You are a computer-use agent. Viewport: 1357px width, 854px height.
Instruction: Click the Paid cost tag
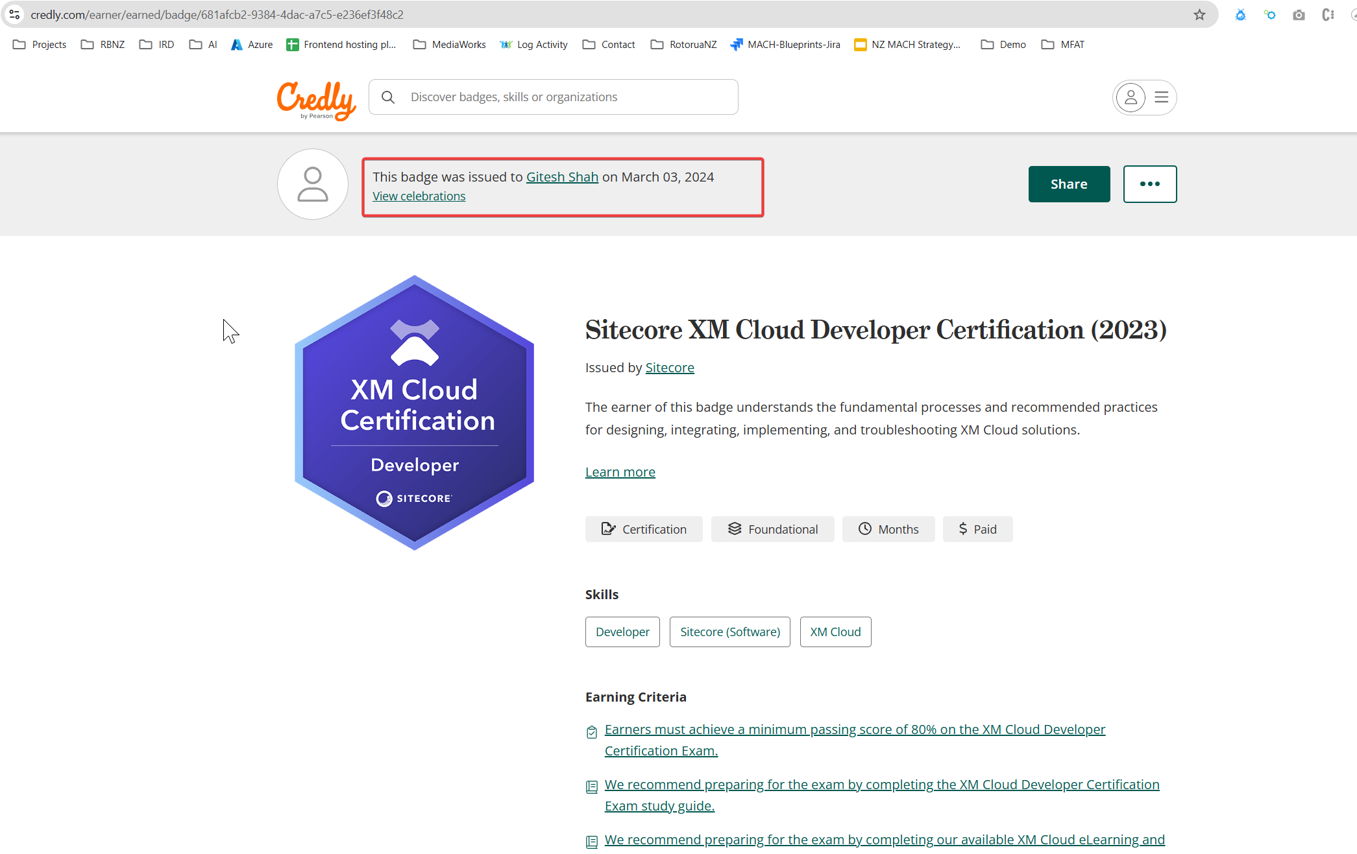click(x=977, y=529)
